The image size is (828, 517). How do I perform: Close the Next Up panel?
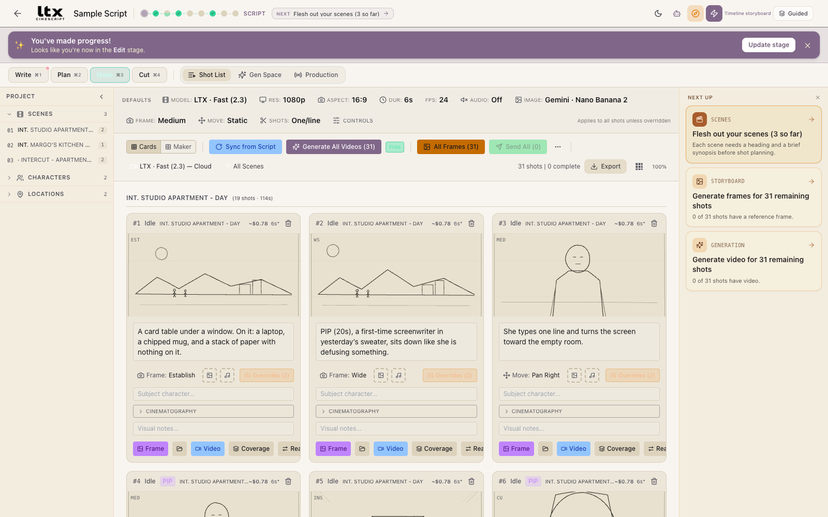[818, 97]
